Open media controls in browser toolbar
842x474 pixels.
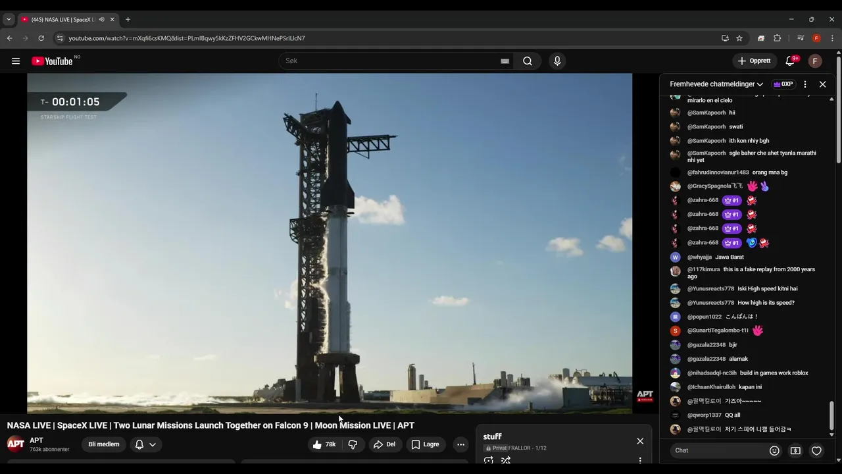pyautogui.click(x=801, y=38)
